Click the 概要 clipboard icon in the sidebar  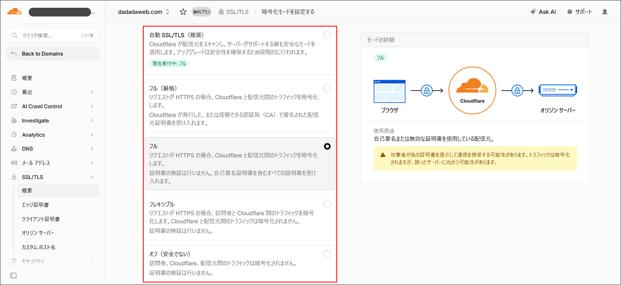(14, 78)
